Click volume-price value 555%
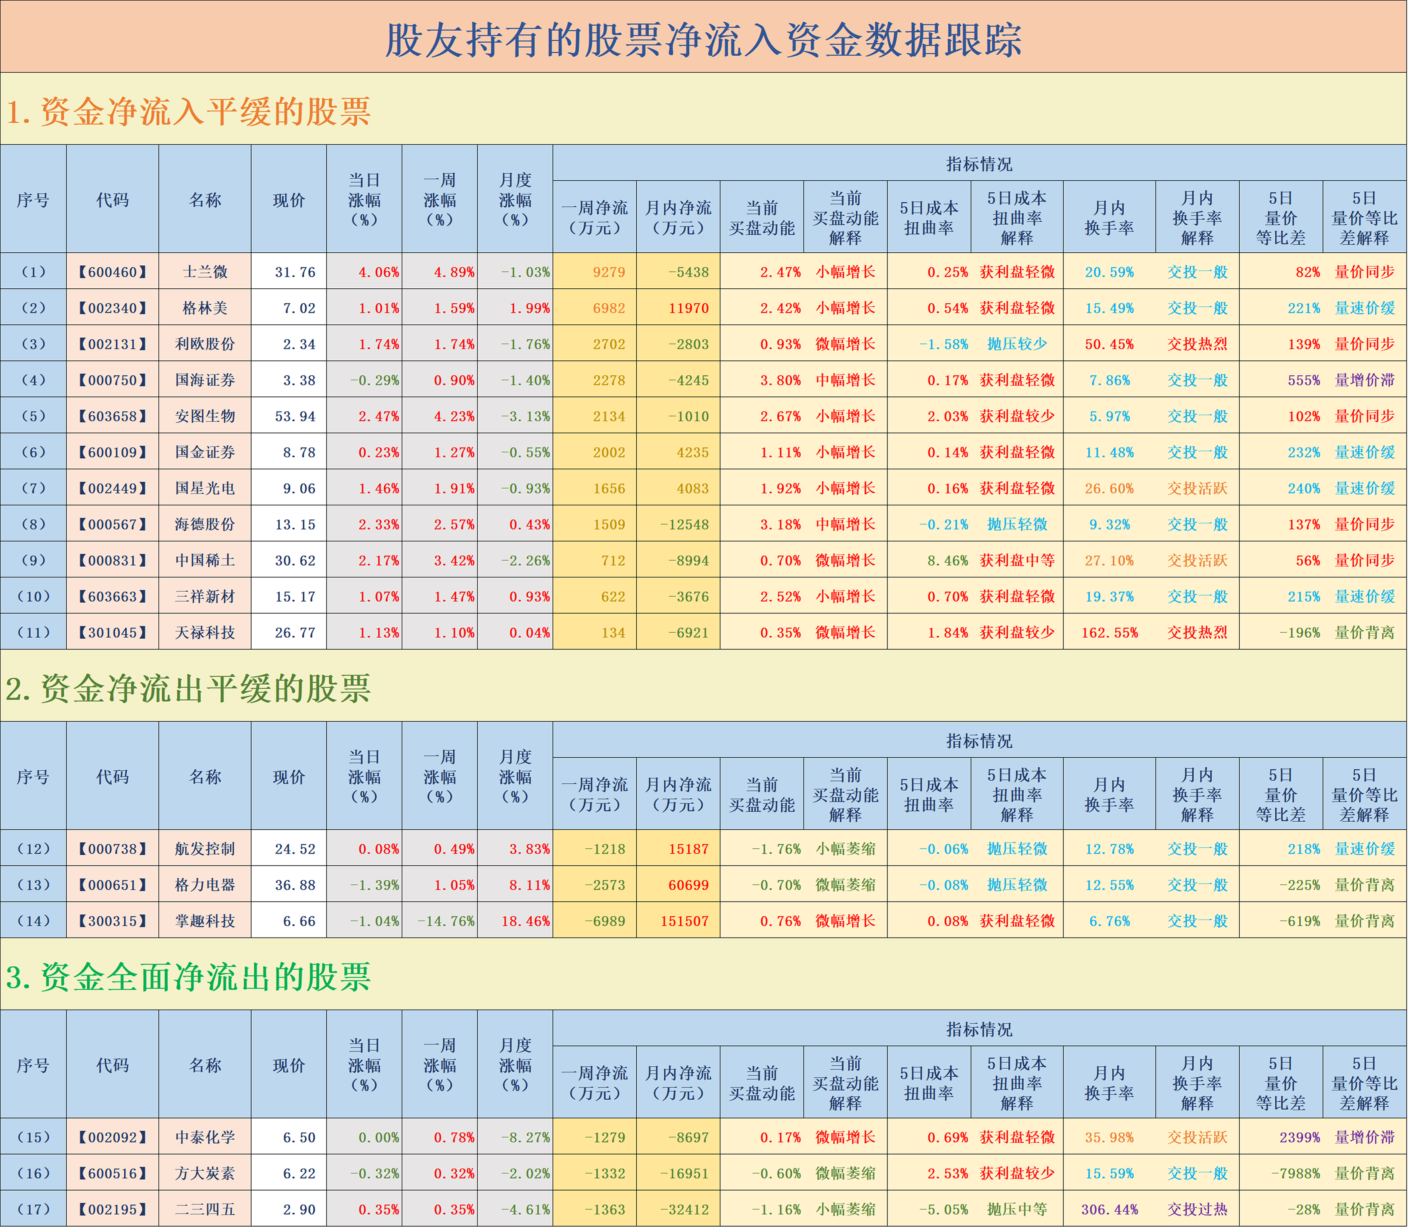 1303,380
